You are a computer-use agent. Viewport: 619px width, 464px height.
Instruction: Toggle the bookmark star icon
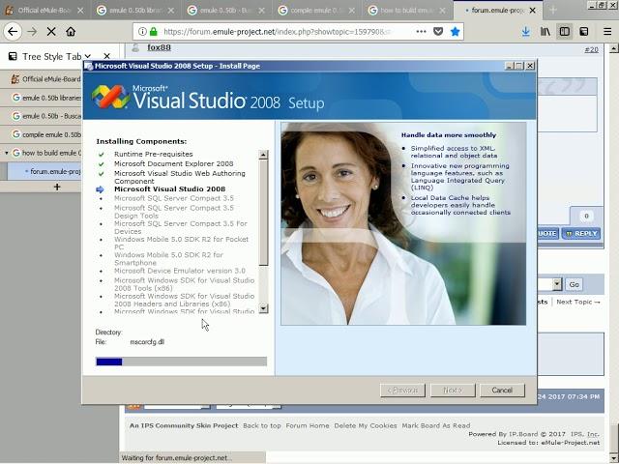[x=455, y=32]
